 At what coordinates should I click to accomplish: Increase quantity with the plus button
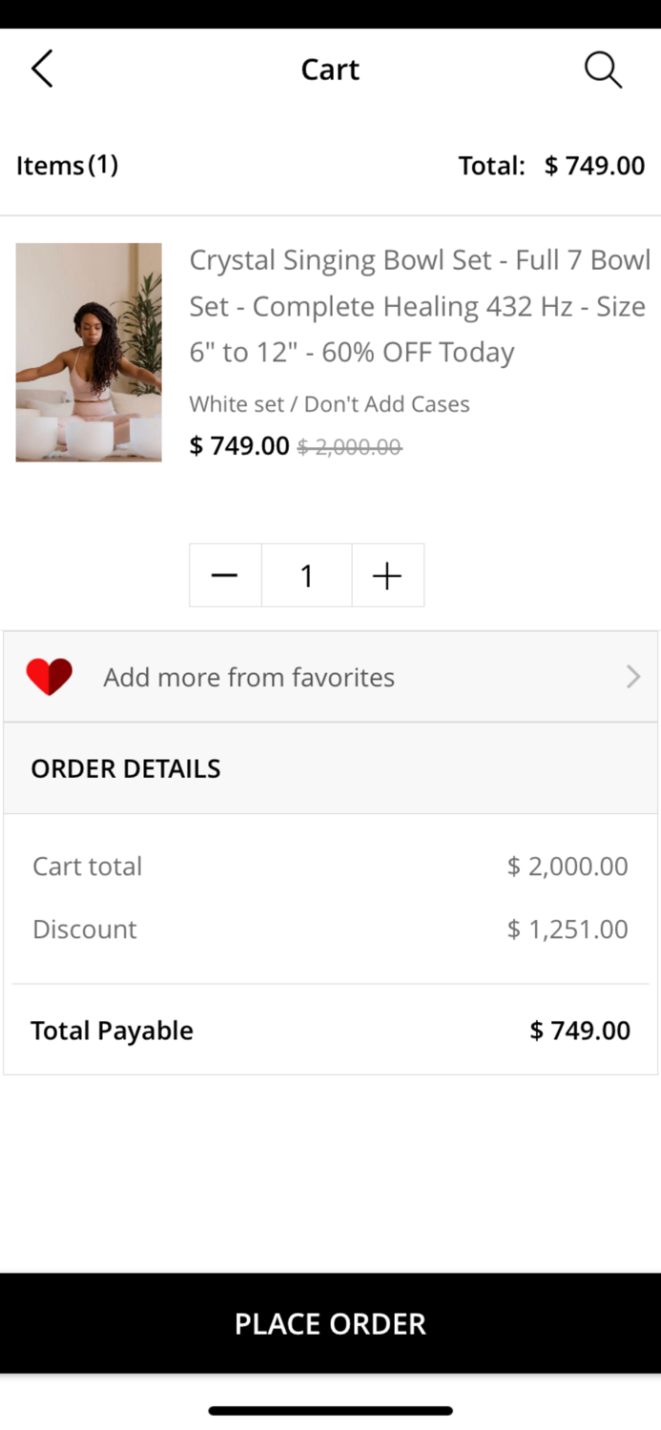pyautogui.click(x=387, y=576)
